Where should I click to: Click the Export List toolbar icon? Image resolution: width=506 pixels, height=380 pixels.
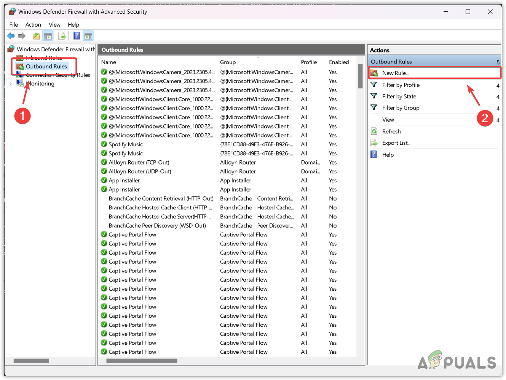tap(62, 36)
